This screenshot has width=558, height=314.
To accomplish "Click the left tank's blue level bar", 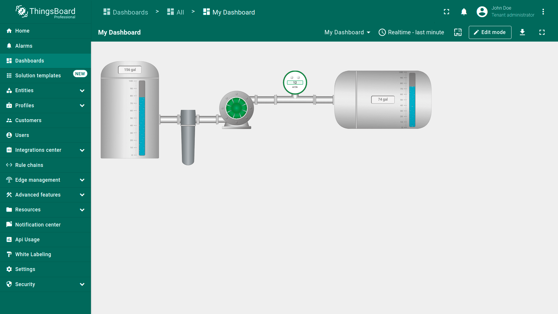I will tap(142, 126).
